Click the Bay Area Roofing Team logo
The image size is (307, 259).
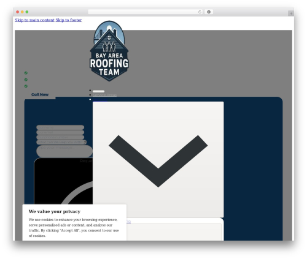click(x=109, y=51)
